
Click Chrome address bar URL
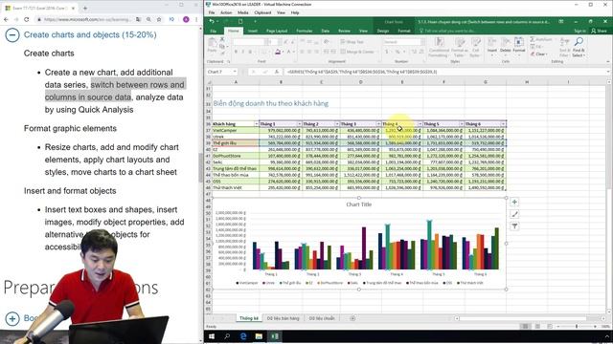pos(87,19)
